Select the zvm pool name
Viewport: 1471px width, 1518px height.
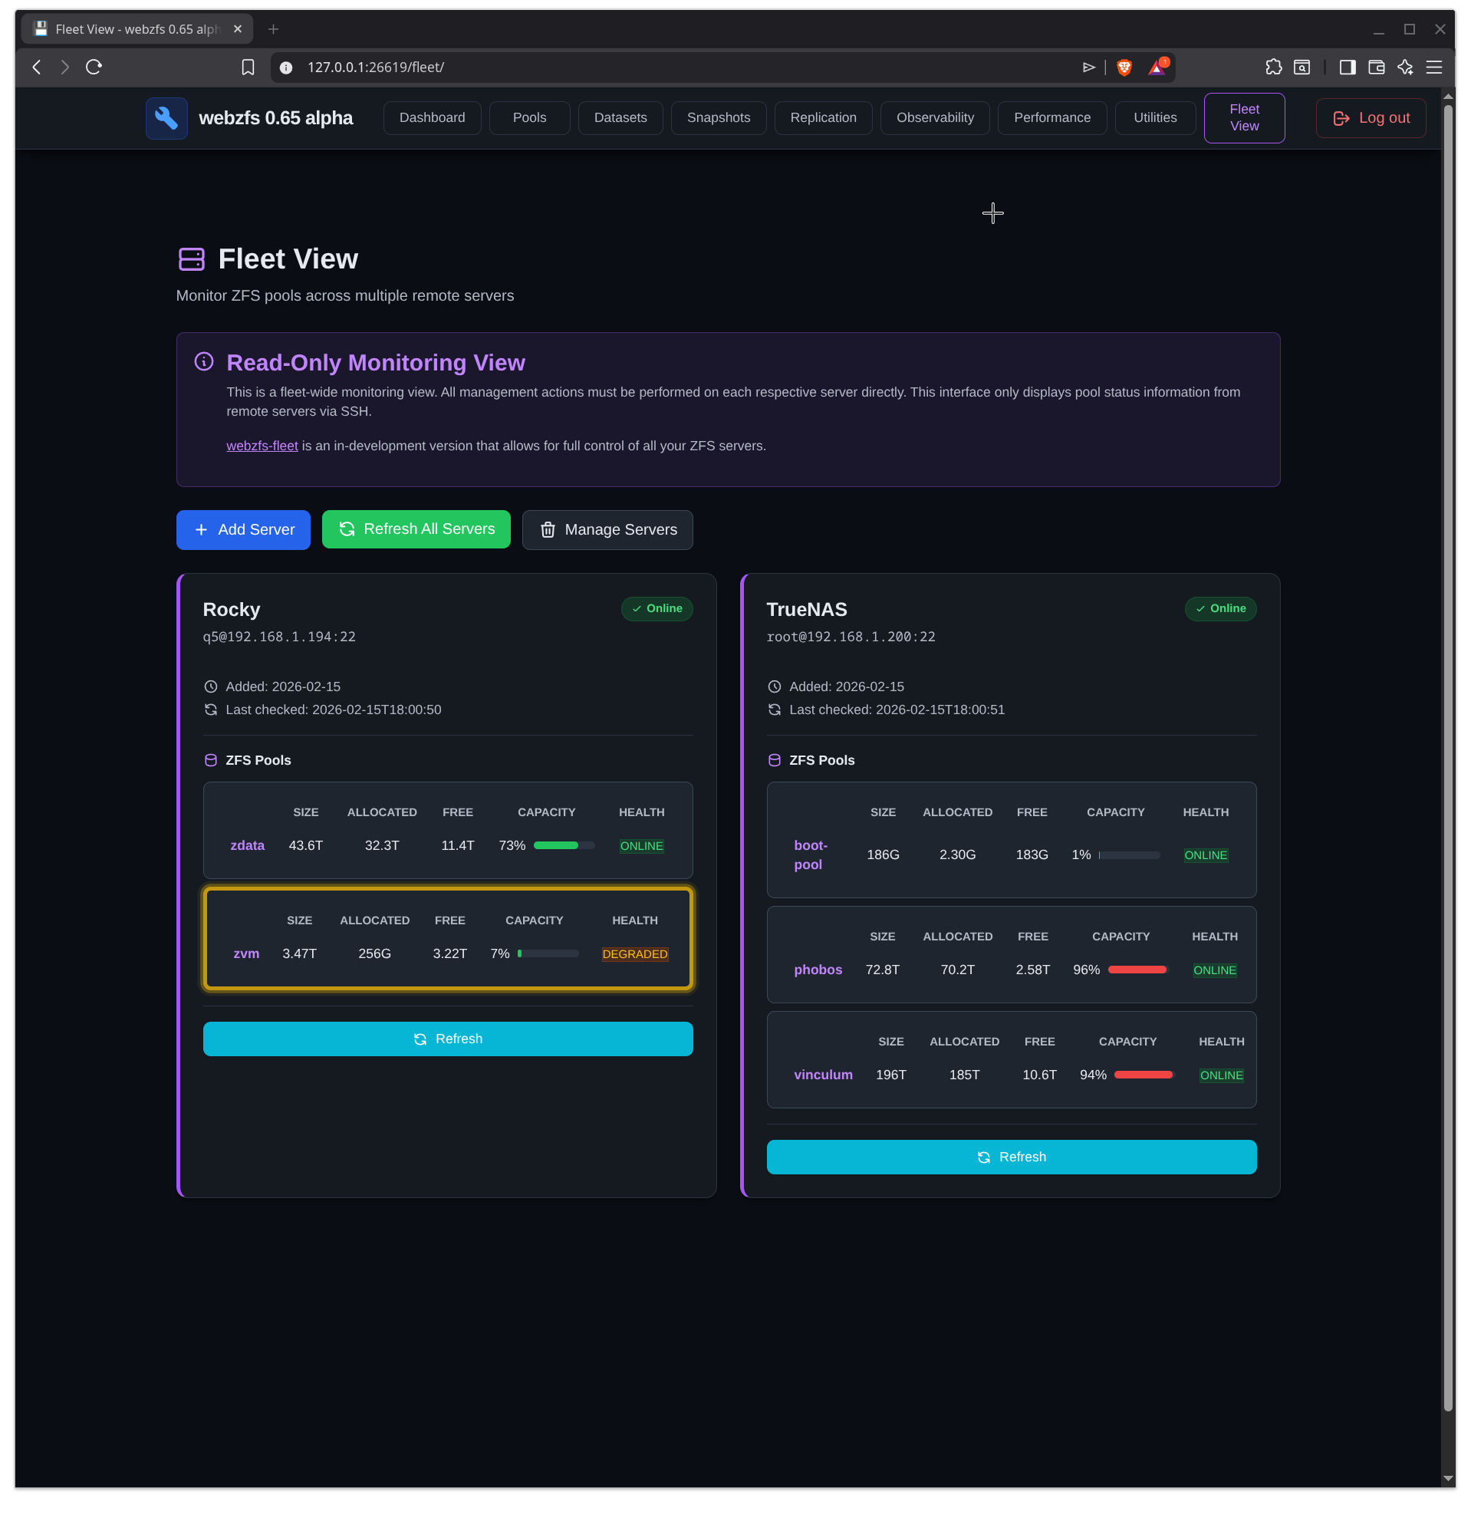(246, 953)
